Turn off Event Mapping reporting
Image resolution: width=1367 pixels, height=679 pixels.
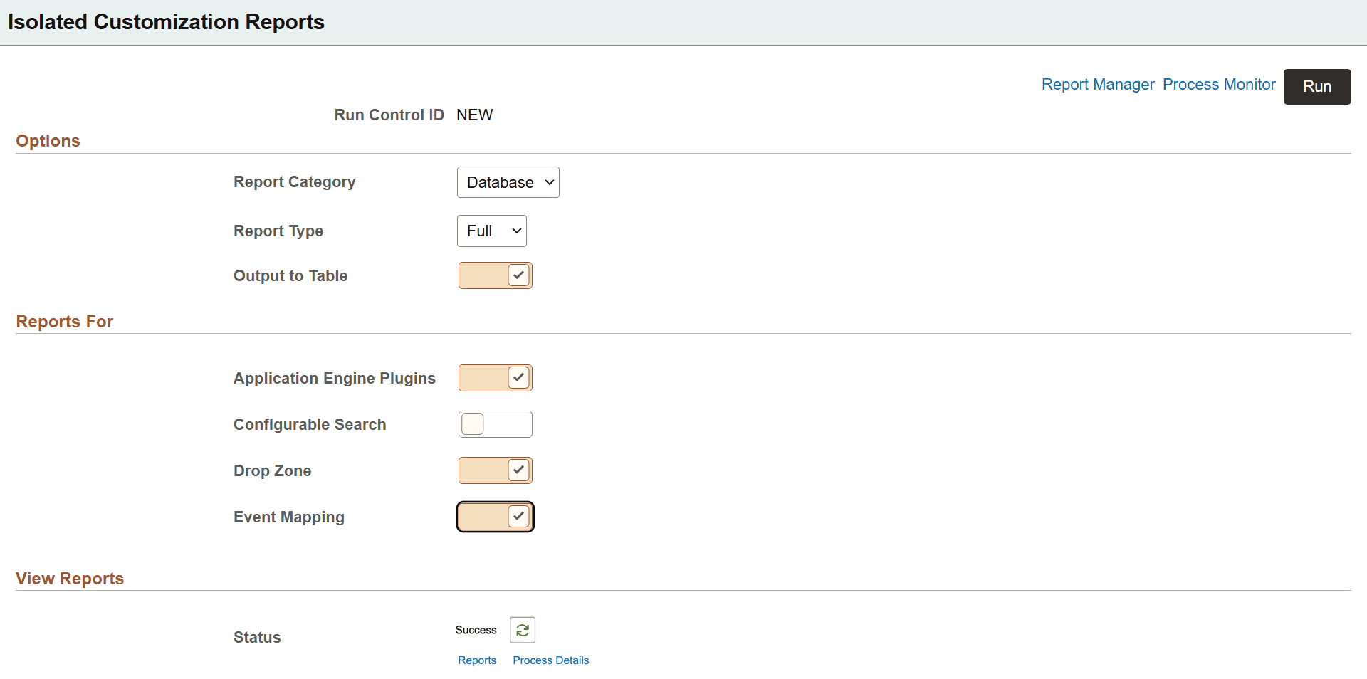[x=495, y=517]
